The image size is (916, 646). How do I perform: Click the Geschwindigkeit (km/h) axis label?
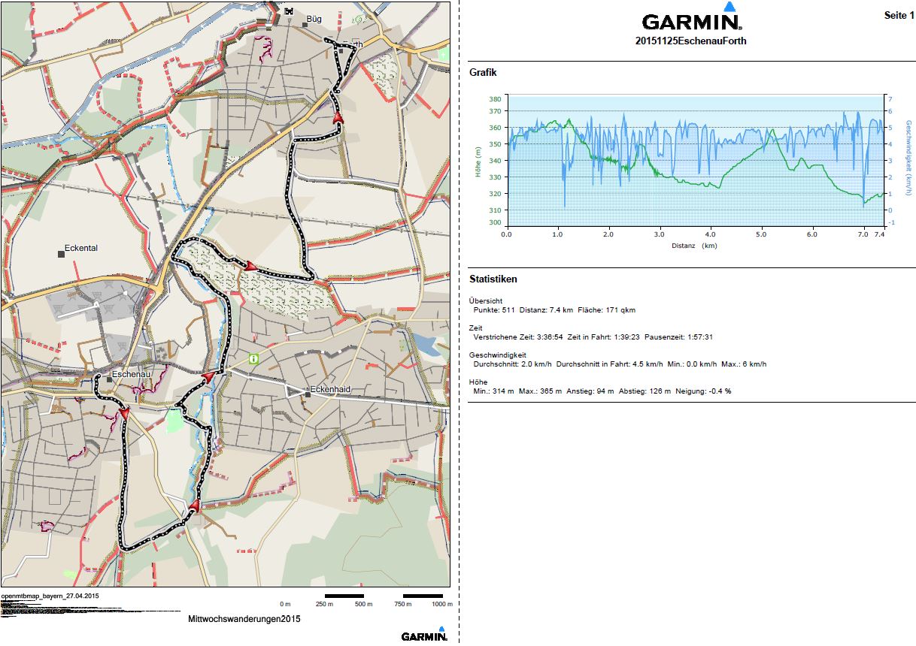pyautogui.click(x=908, y=161)
